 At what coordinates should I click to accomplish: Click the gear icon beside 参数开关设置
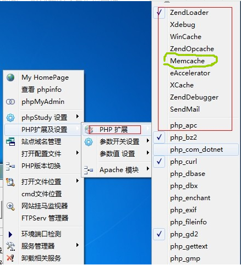pos(89,142)
